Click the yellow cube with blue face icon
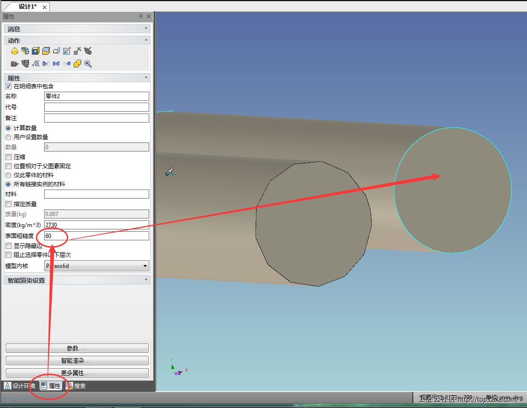This screenshot has height=408, width=527. click(35, 51)
